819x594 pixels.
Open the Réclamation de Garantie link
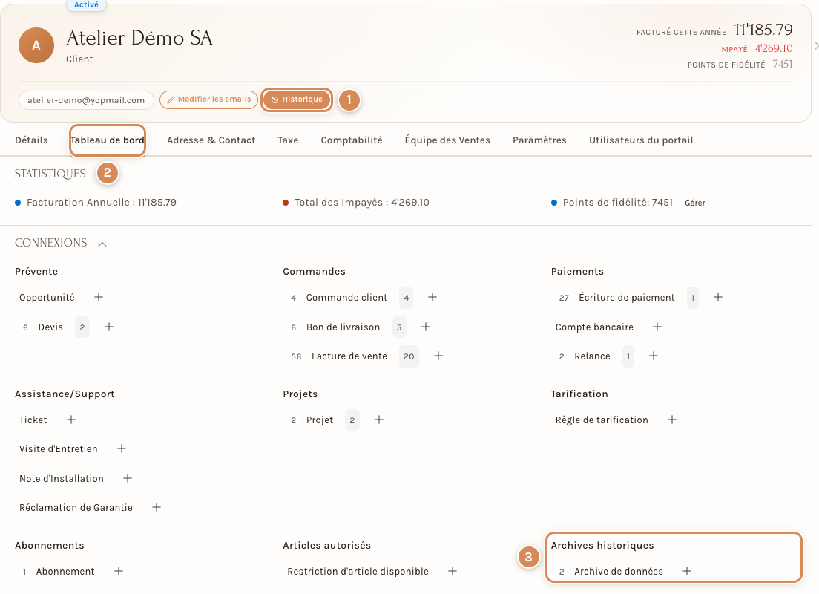point(76,508)
